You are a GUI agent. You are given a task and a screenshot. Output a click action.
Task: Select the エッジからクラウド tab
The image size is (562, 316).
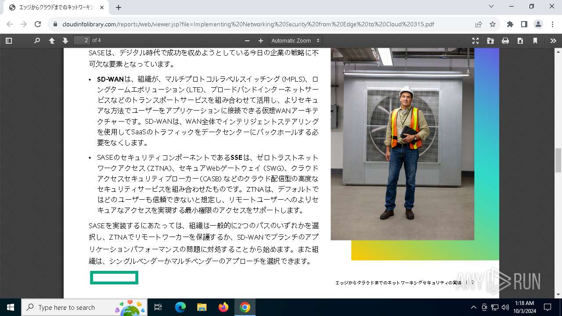(56, 7)
